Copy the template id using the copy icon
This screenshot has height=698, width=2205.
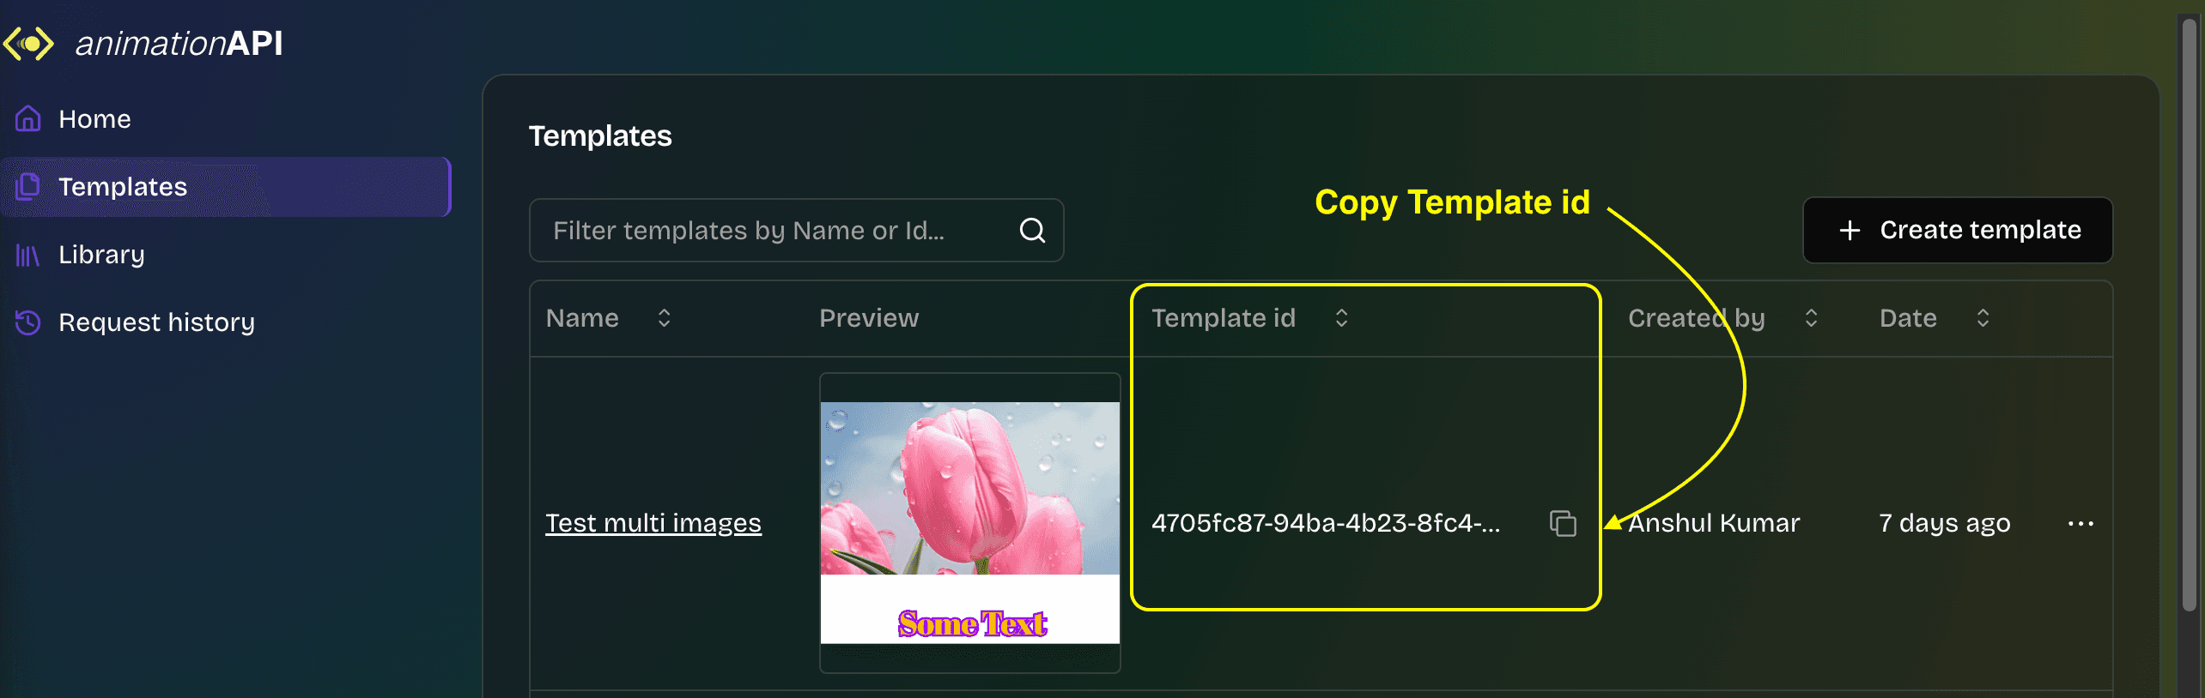1562,524
